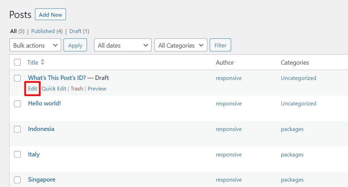Switch to the Draft posts view
348x187 pixels.
(75, 31)
